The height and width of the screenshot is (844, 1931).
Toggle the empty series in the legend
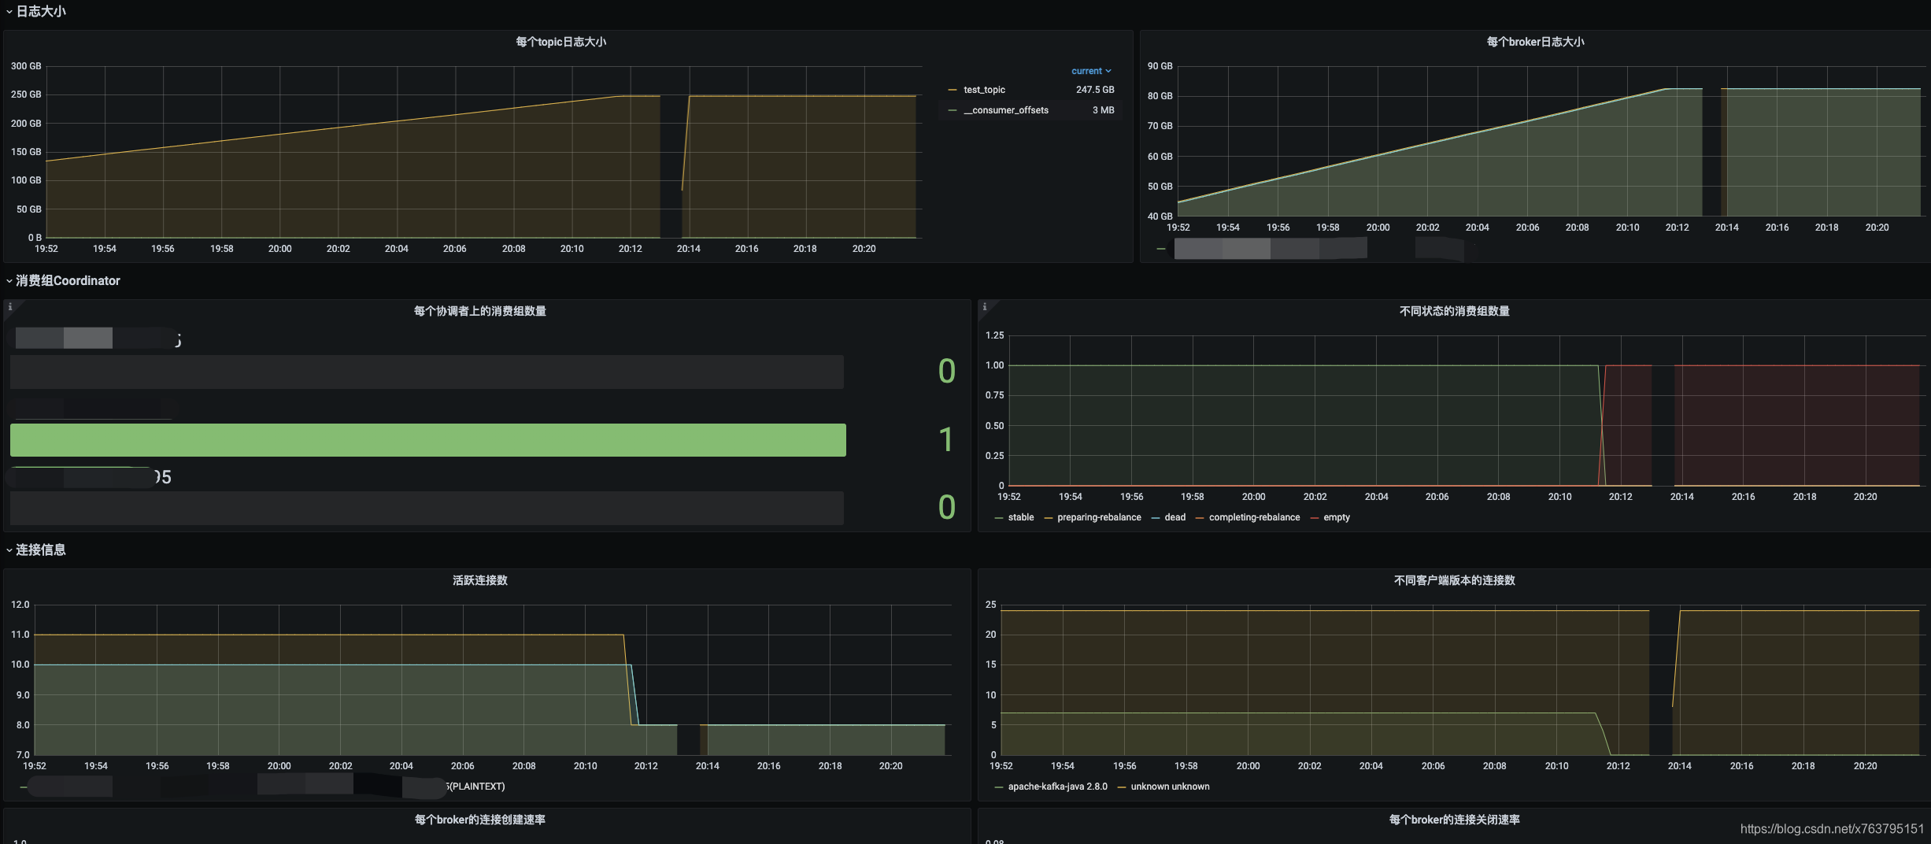click(1337, 517)
